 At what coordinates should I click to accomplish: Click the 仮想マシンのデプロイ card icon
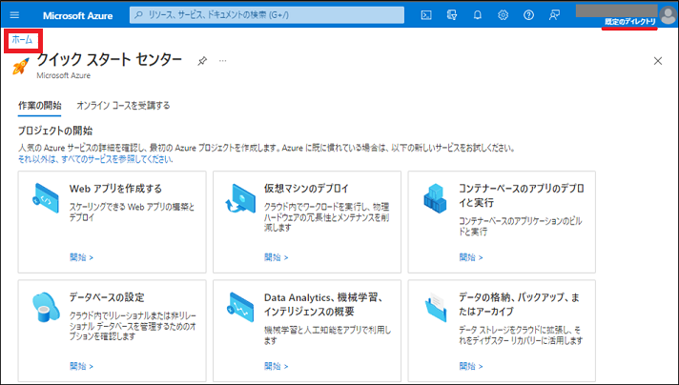click(x=240, y=198)
